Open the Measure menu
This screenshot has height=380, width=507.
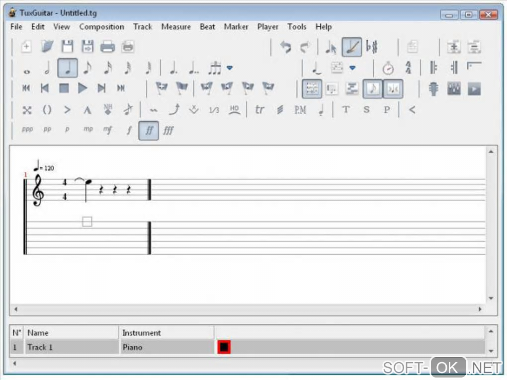click(176, 27)
